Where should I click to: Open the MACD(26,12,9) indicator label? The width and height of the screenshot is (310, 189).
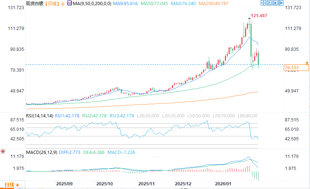pyautogui.click(x=42, y=152)
